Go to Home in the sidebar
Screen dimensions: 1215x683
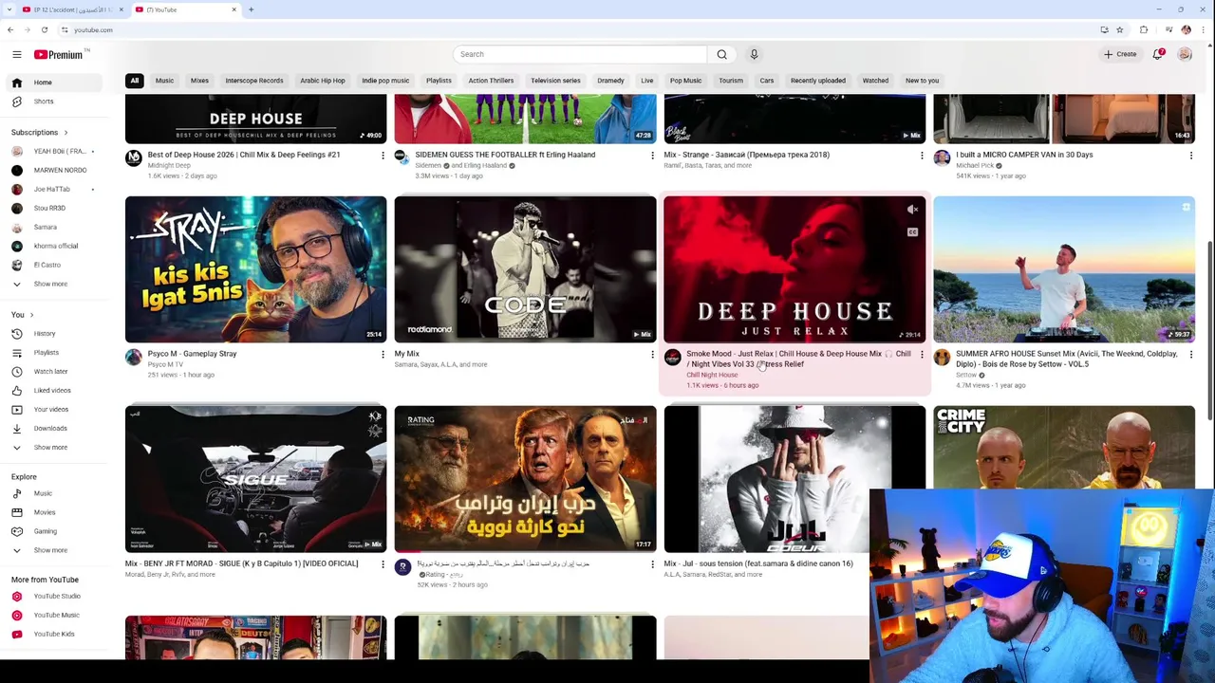pyautogui.click(x=54, y=83)
